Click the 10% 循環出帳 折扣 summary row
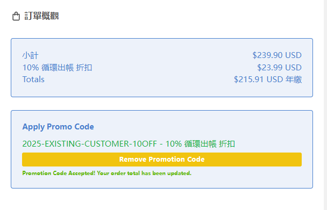The image size is (327, 210). tap(162, 68)
